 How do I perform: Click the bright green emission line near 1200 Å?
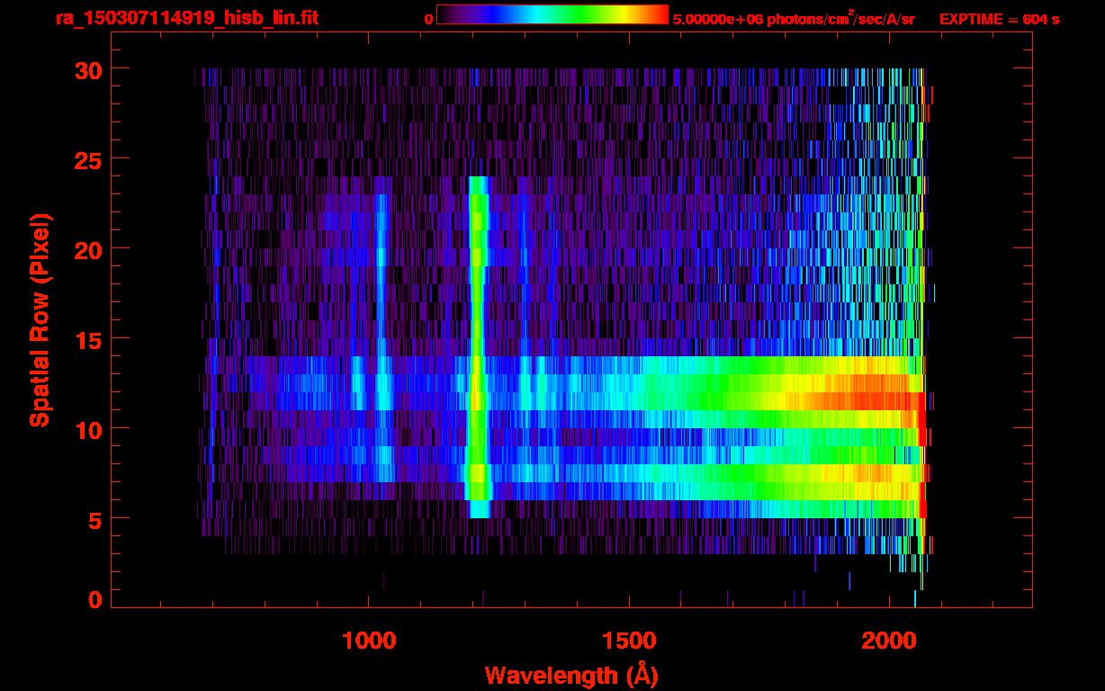pos(478,346)
